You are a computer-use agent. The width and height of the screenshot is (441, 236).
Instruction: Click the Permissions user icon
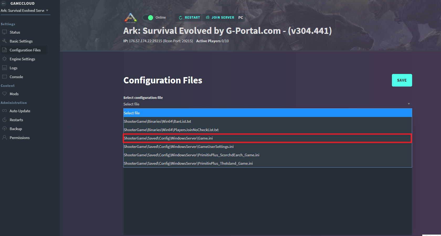tap(4, 137)
